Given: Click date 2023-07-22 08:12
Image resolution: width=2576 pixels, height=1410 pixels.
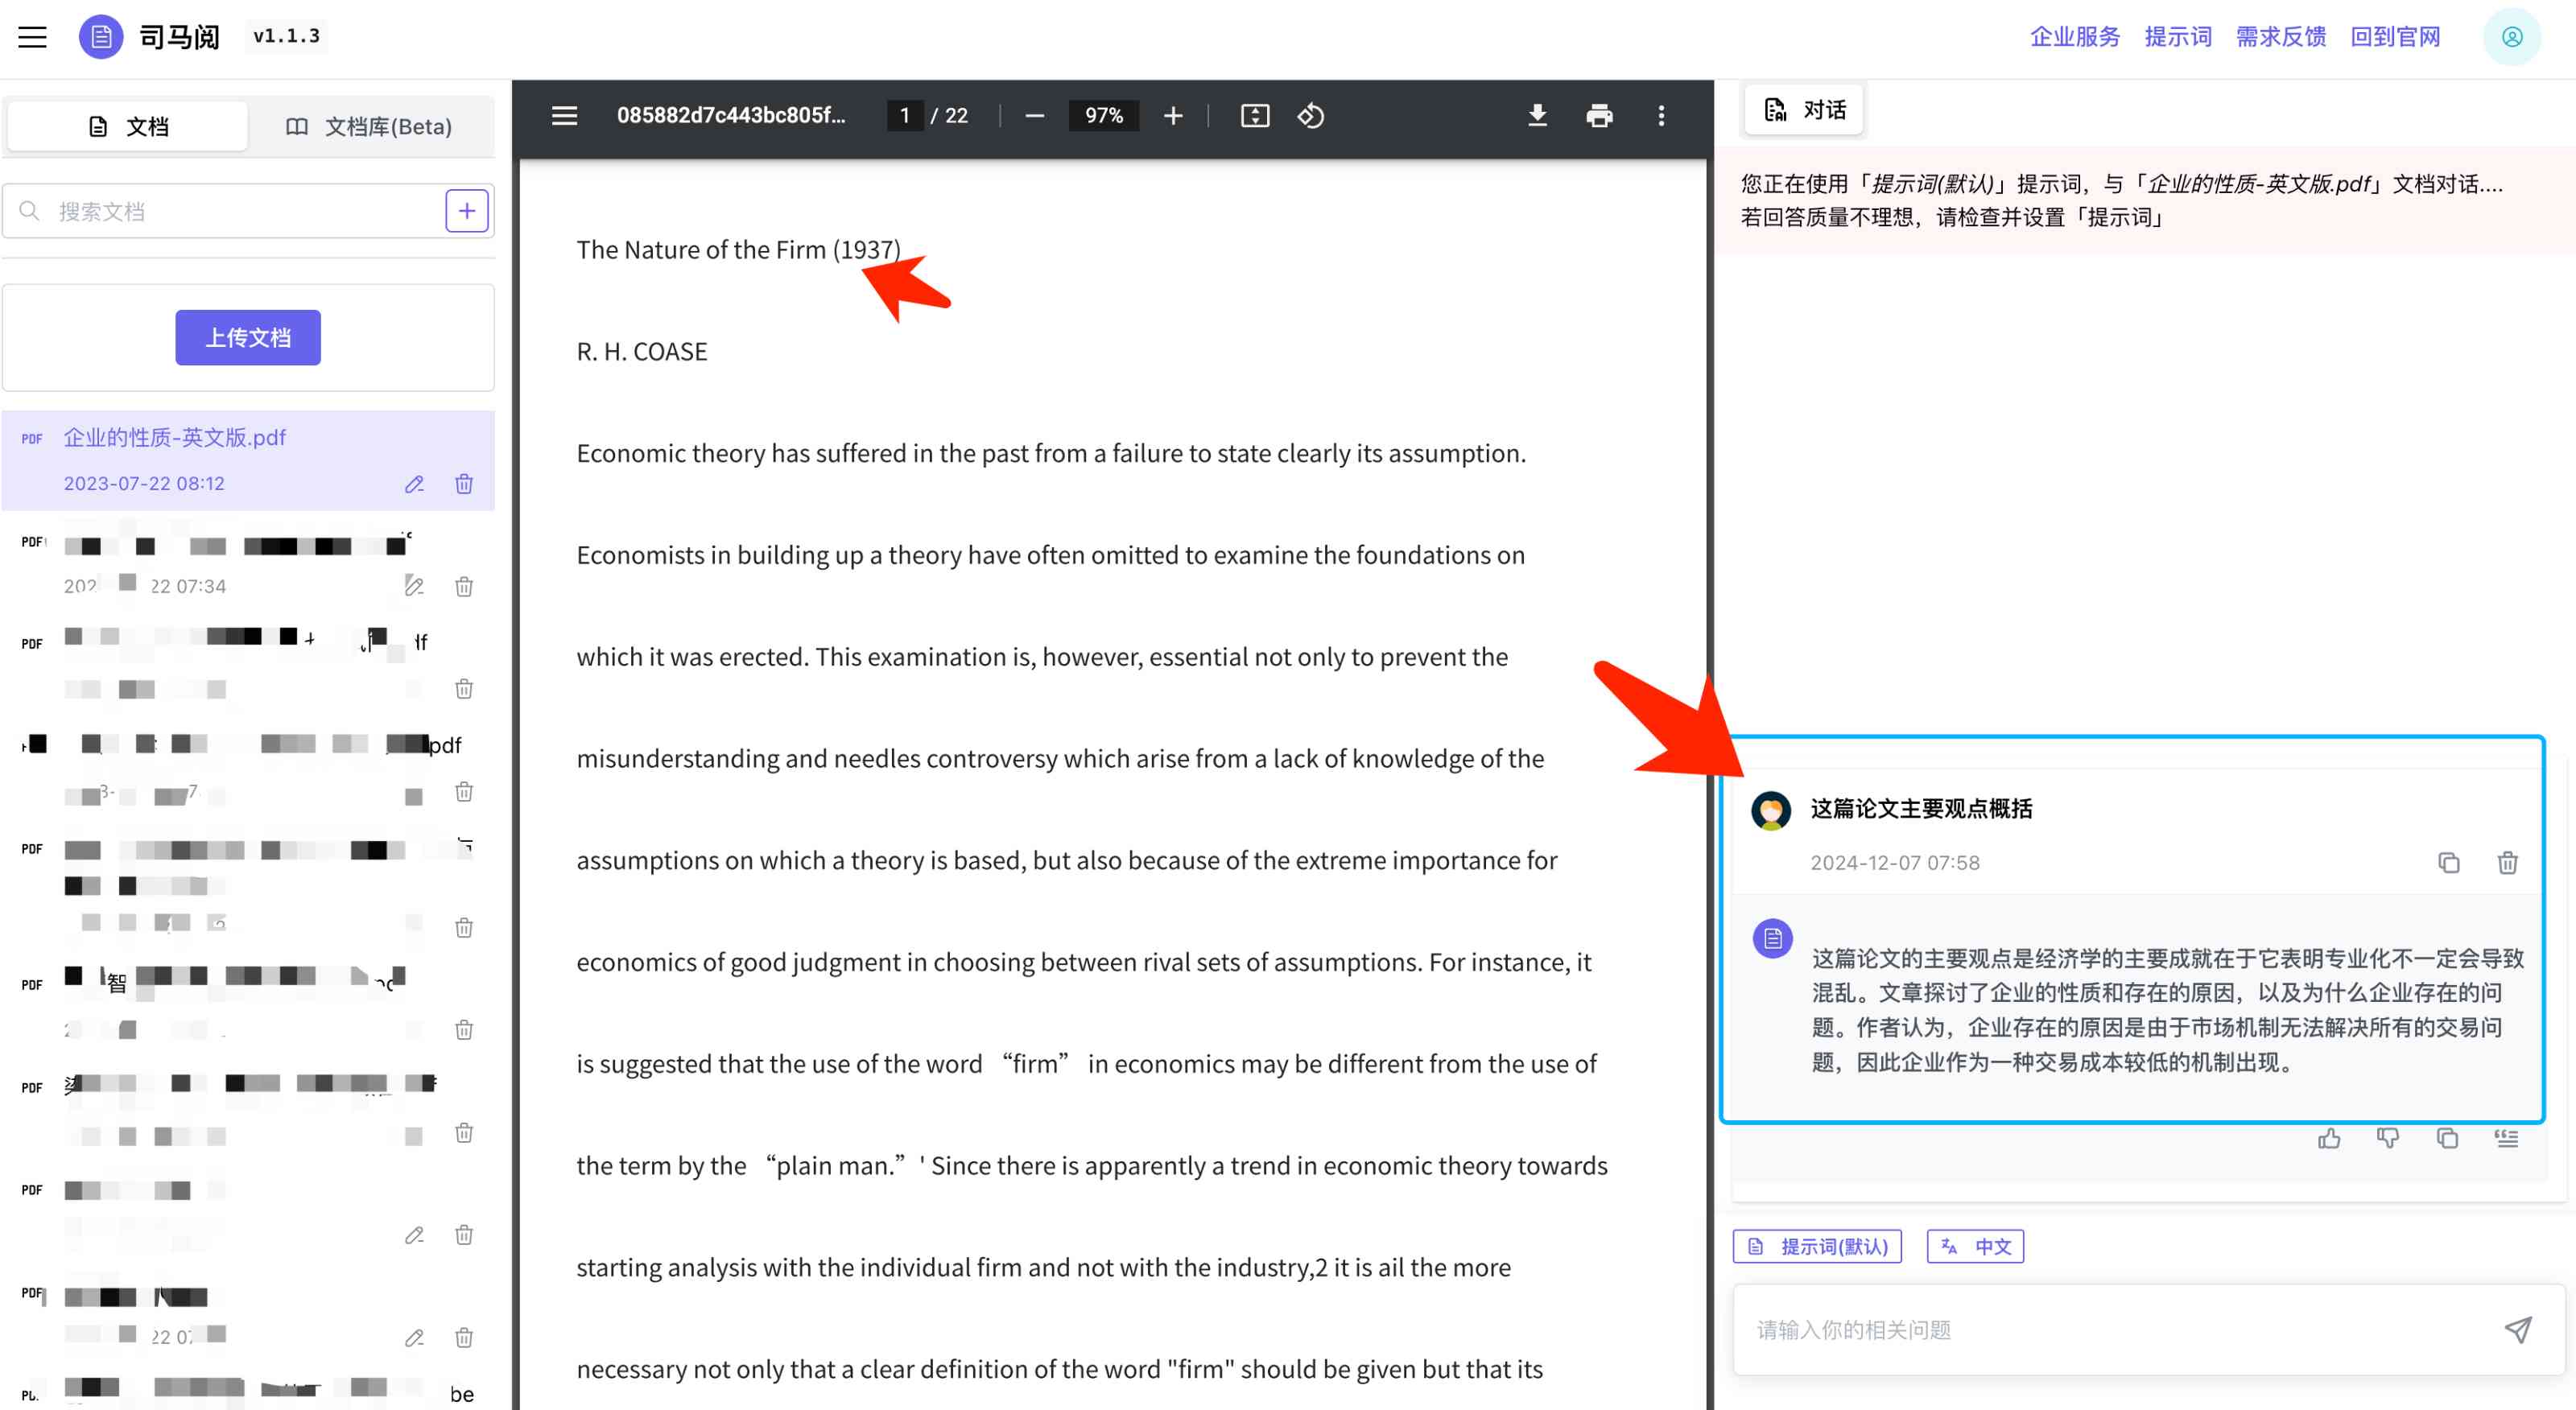Looking at the screenshot, I should pos(144,483).
